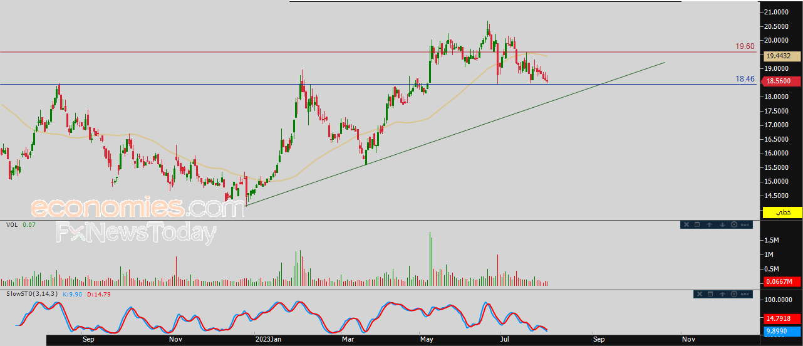Maximize the volume indicator pane
Viewport: 803px width, 346px height.
pos(697,224)
